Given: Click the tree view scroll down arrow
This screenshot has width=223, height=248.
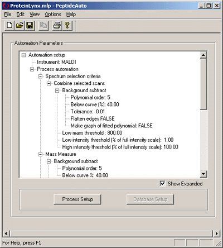Looking at the screenshot, I should click(x=203, y=174).
